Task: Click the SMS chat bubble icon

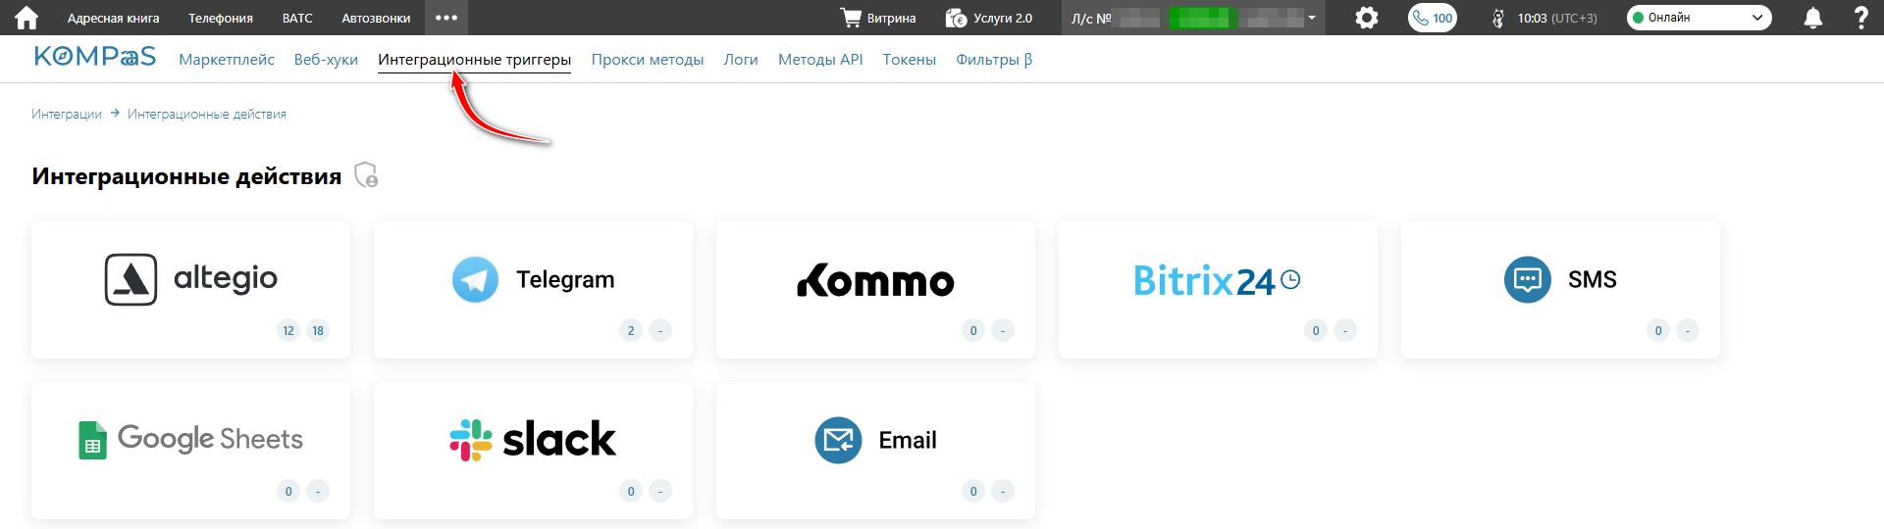Action: [1528, 280]
